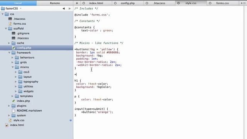Screen dimensions: 247x139
Task: Click the editor vertical scrollbar
Action: tap(245, 73)
